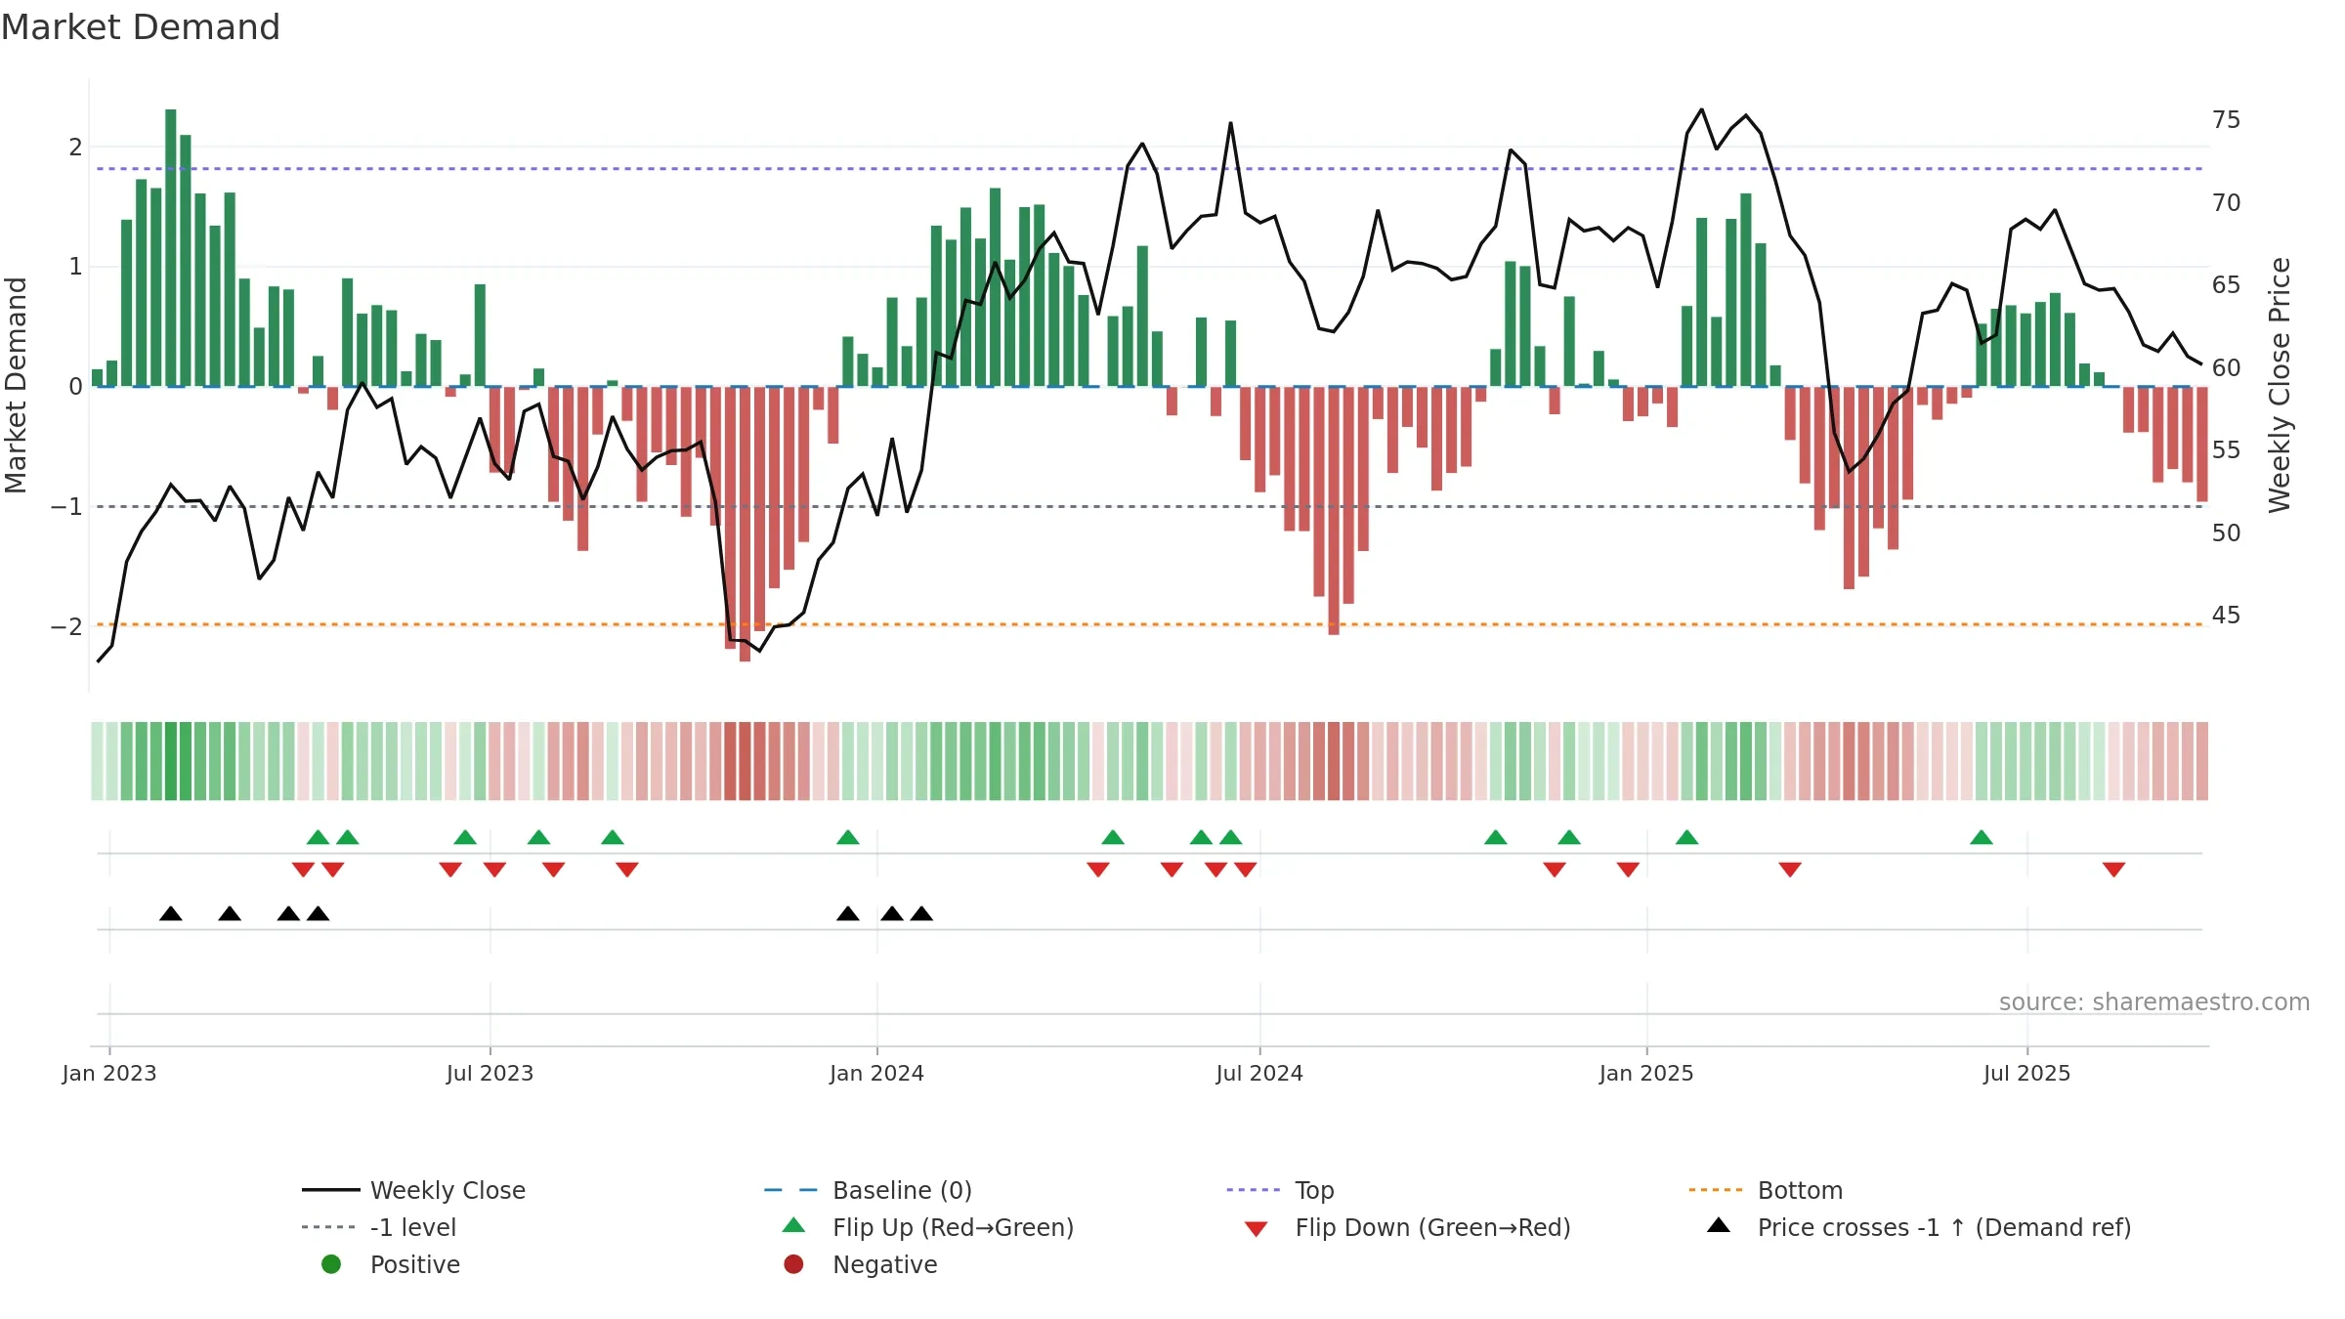Click the last red flip-down marker after Jul 2025

pos(2113,870)
